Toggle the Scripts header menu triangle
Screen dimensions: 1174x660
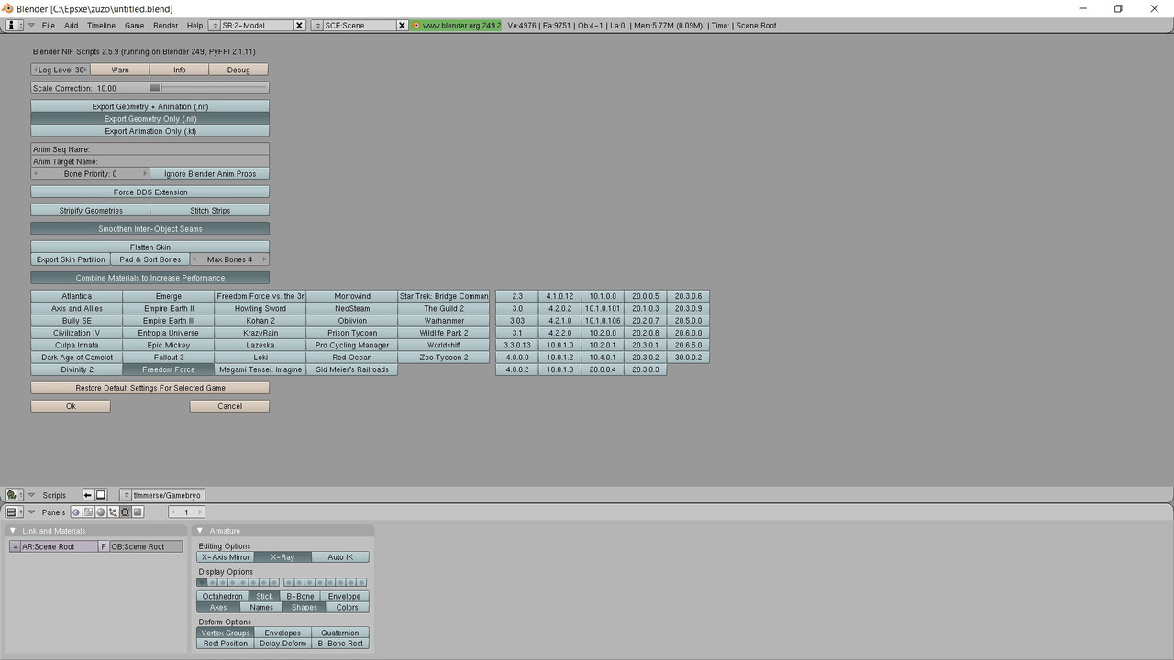click(x=31, y=495)
